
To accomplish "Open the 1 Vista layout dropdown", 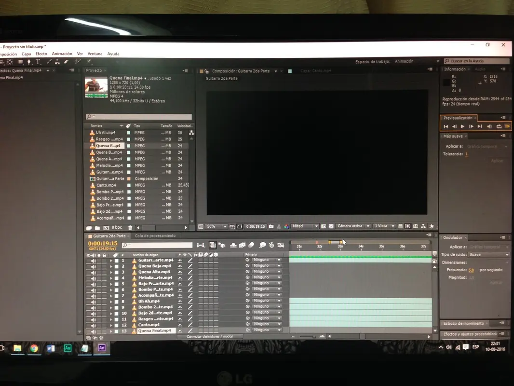I will click(384, 226).
